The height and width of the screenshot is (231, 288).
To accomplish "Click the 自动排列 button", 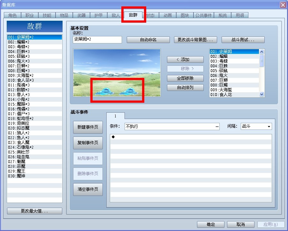I will [x=185, y=87].
